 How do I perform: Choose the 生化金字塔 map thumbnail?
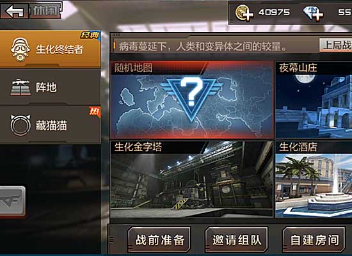click(191, 179)
